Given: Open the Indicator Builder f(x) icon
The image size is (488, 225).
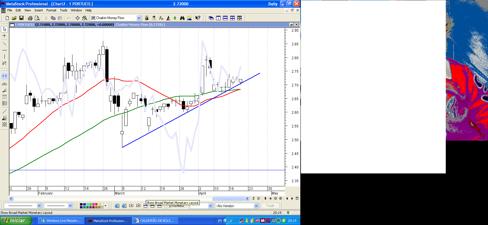Looking at the screenshot, I should coord(161,18).
